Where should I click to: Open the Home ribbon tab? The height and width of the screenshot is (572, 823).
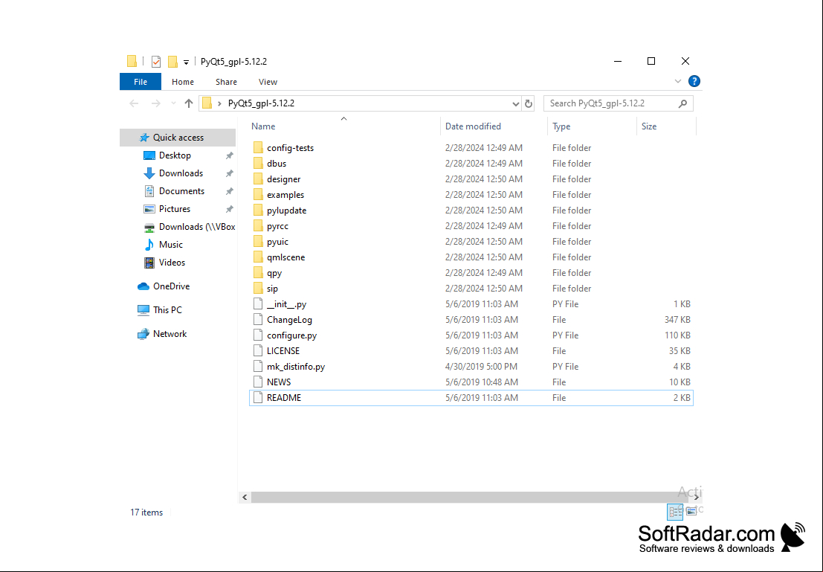tap(183, 82)
